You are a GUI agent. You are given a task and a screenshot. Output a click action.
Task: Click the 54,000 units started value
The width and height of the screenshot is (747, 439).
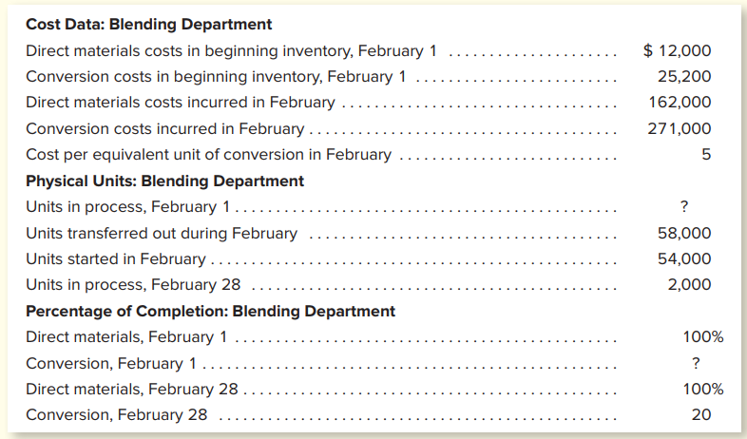coord(684,258)
